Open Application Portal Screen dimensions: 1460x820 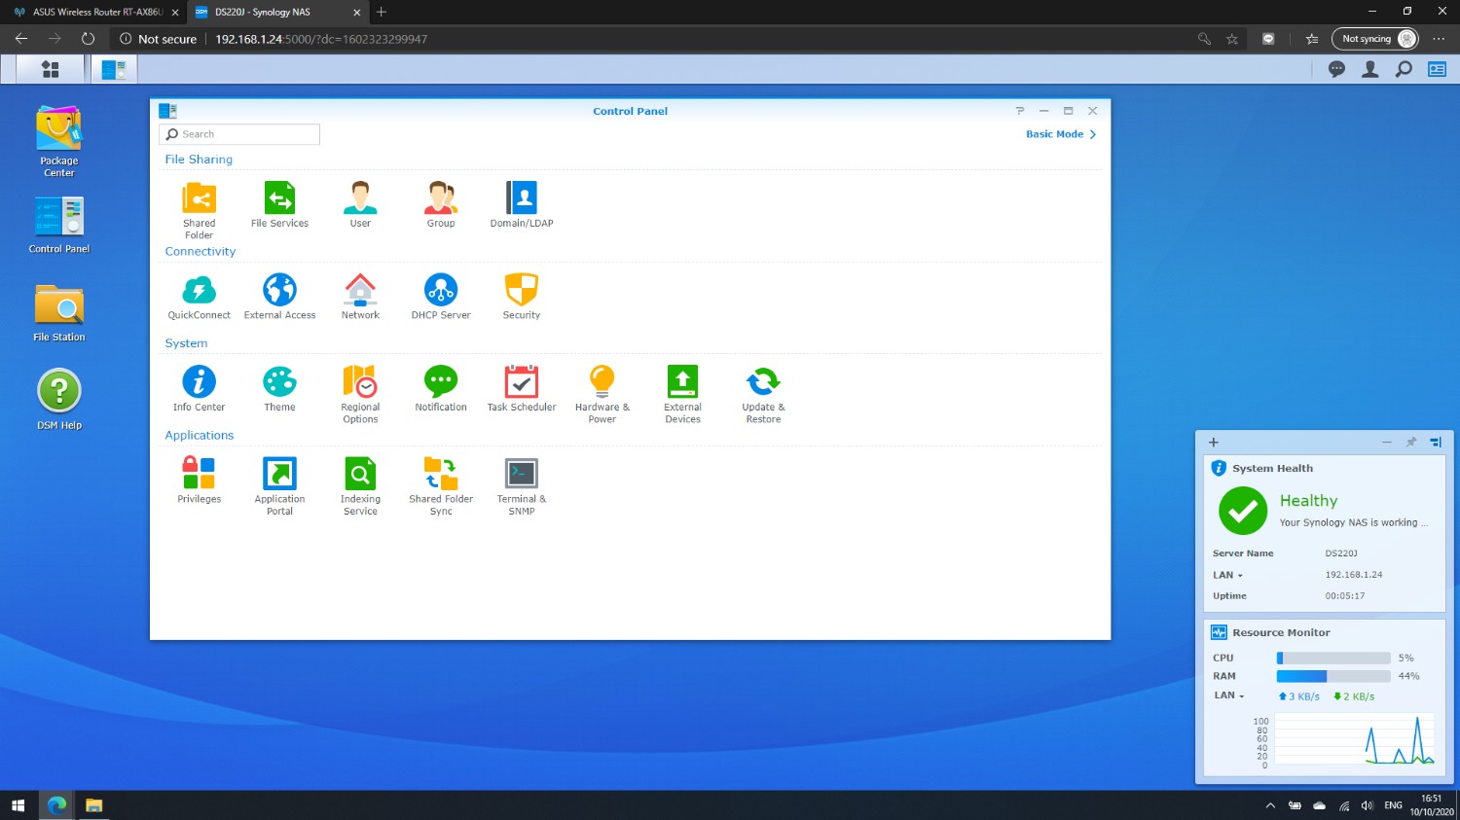click(x=279, y=486)
